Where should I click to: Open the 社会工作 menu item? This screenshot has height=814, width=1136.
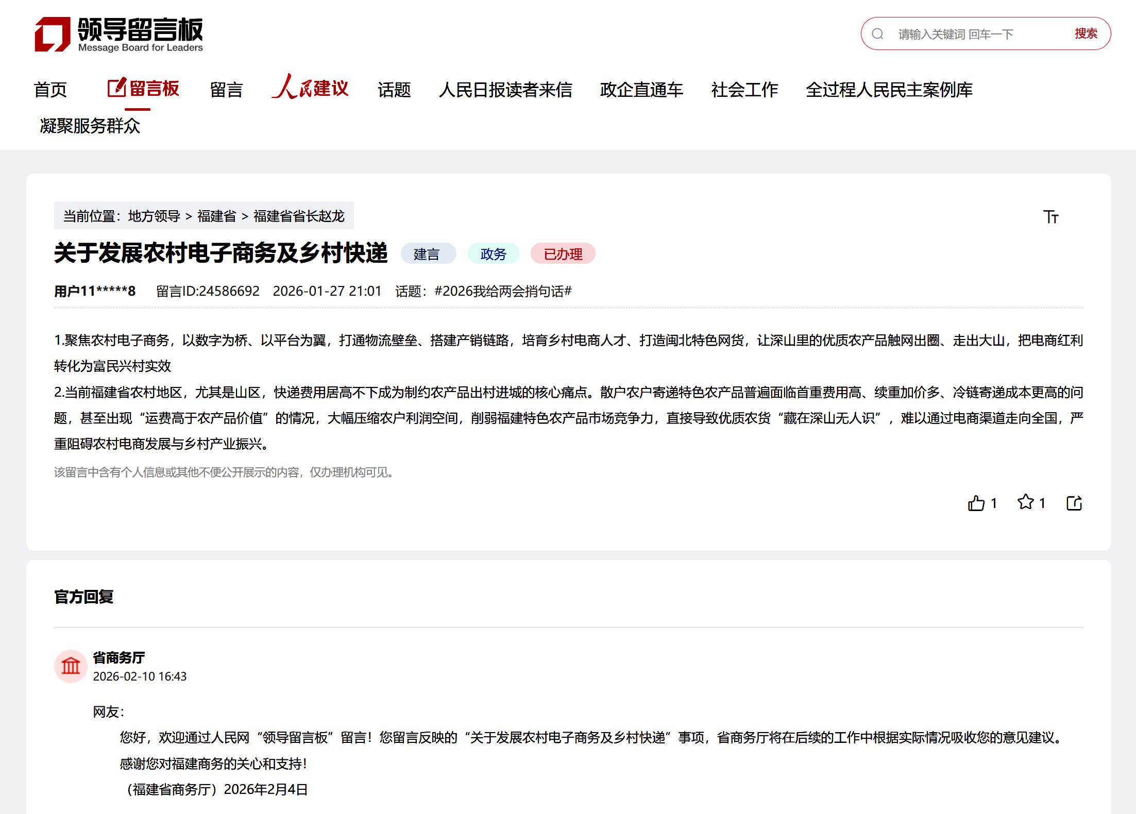tap(744, 90)
